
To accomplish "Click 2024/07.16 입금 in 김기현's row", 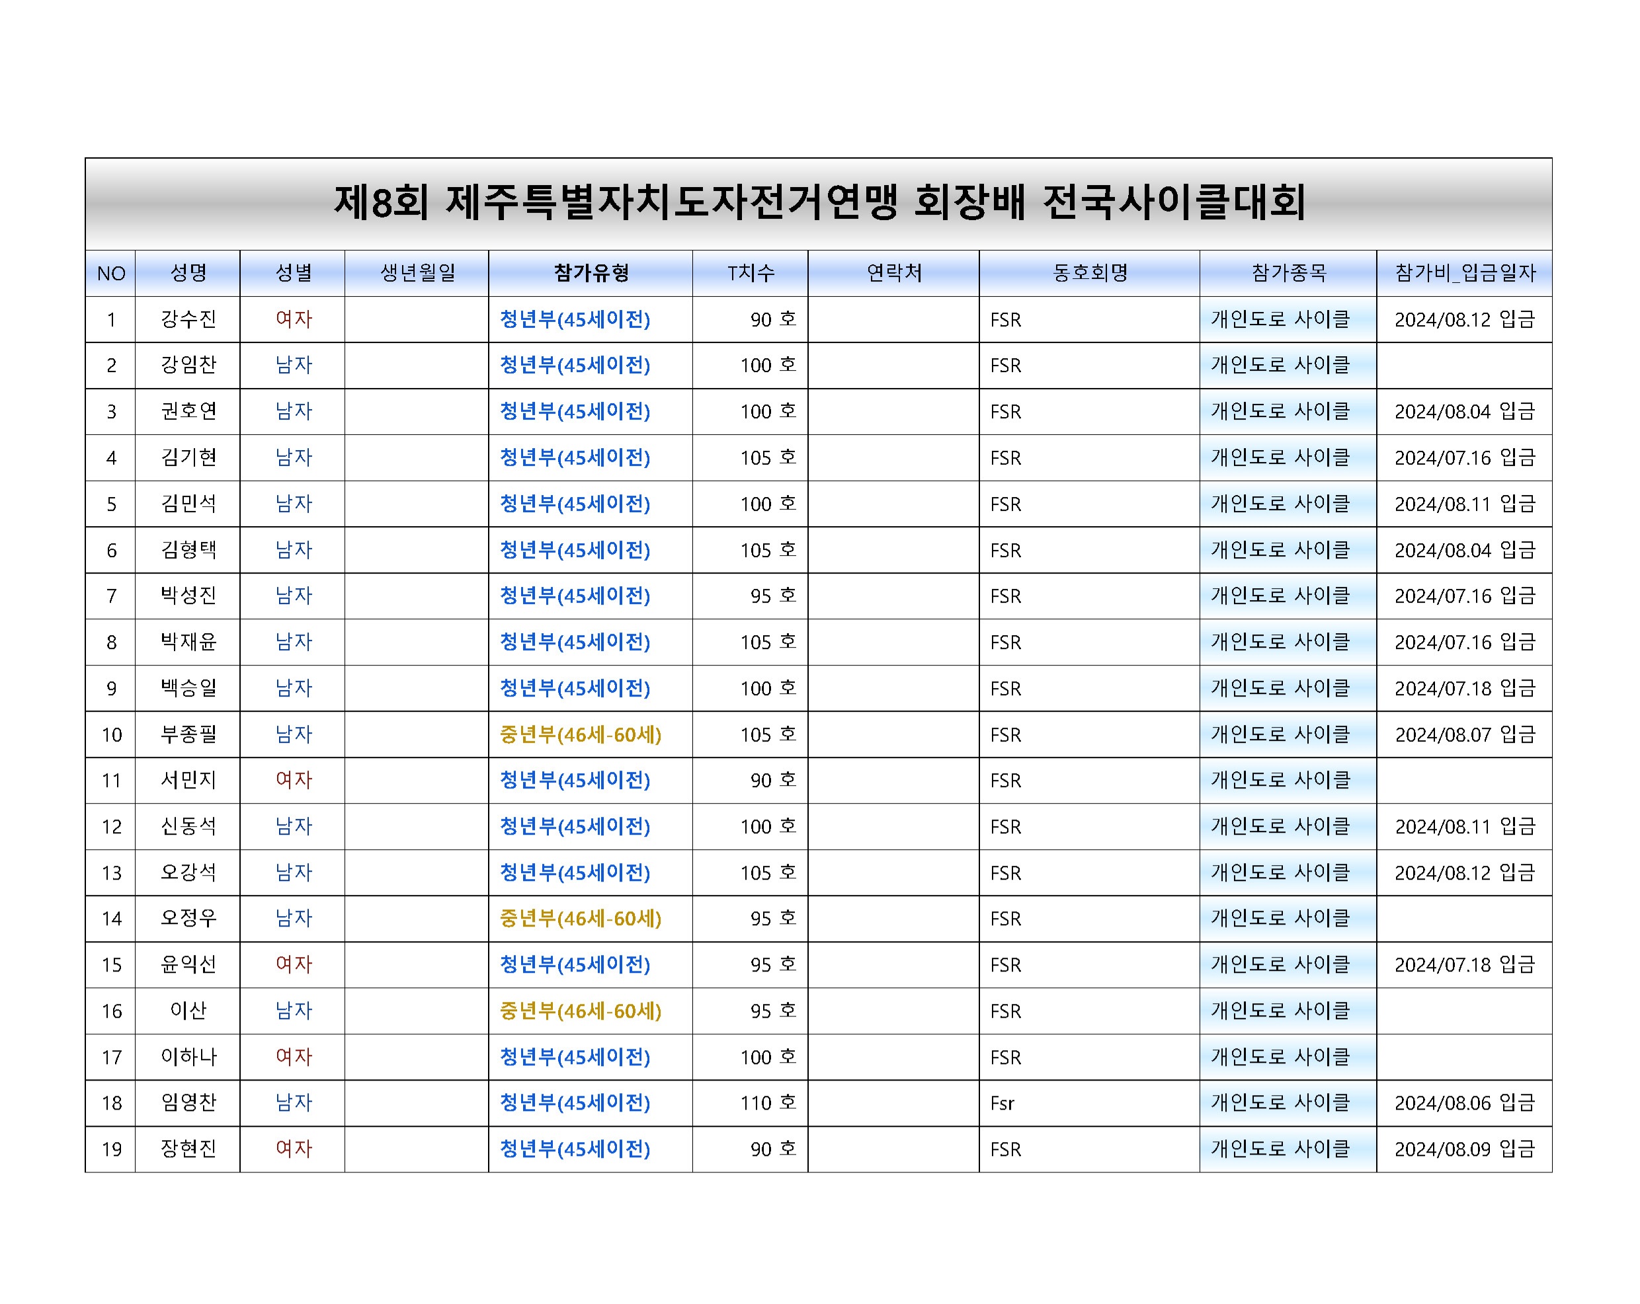I will pos(1465,459).
